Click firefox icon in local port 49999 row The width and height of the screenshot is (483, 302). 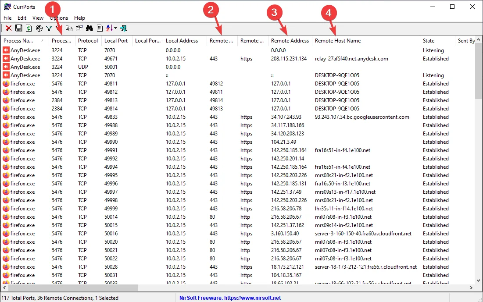point(6,208)
